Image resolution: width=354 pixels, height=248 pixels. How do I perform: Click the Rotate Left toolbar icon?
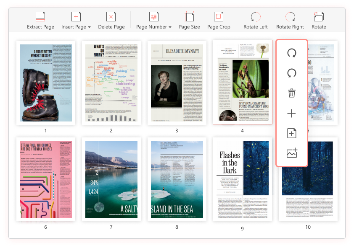[x=256, y=16]
